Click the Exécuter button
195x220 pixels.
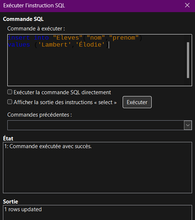coord(137,102)
